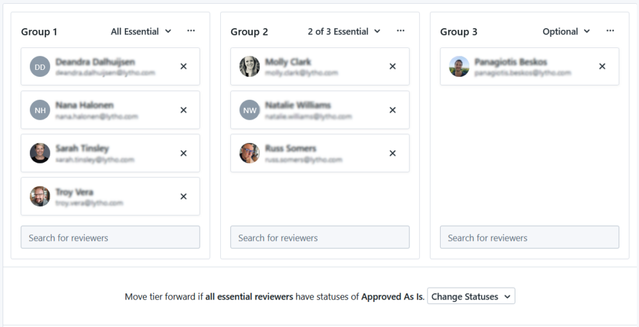Image resolution: width=639 pixels, height=327 pixels.
Task: Open Group 3 more options menu
Action: pos(610,31)
